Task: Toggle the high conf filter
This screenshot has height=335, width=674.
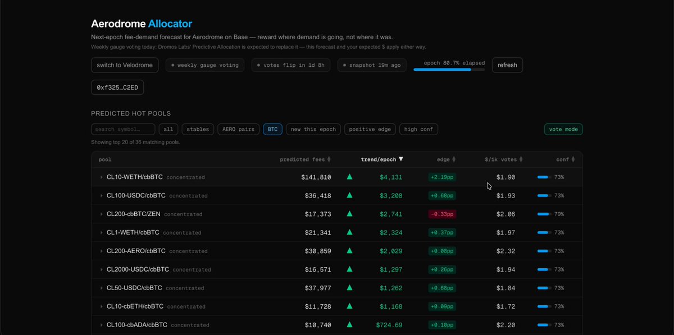Action: (x=418, y=129)
